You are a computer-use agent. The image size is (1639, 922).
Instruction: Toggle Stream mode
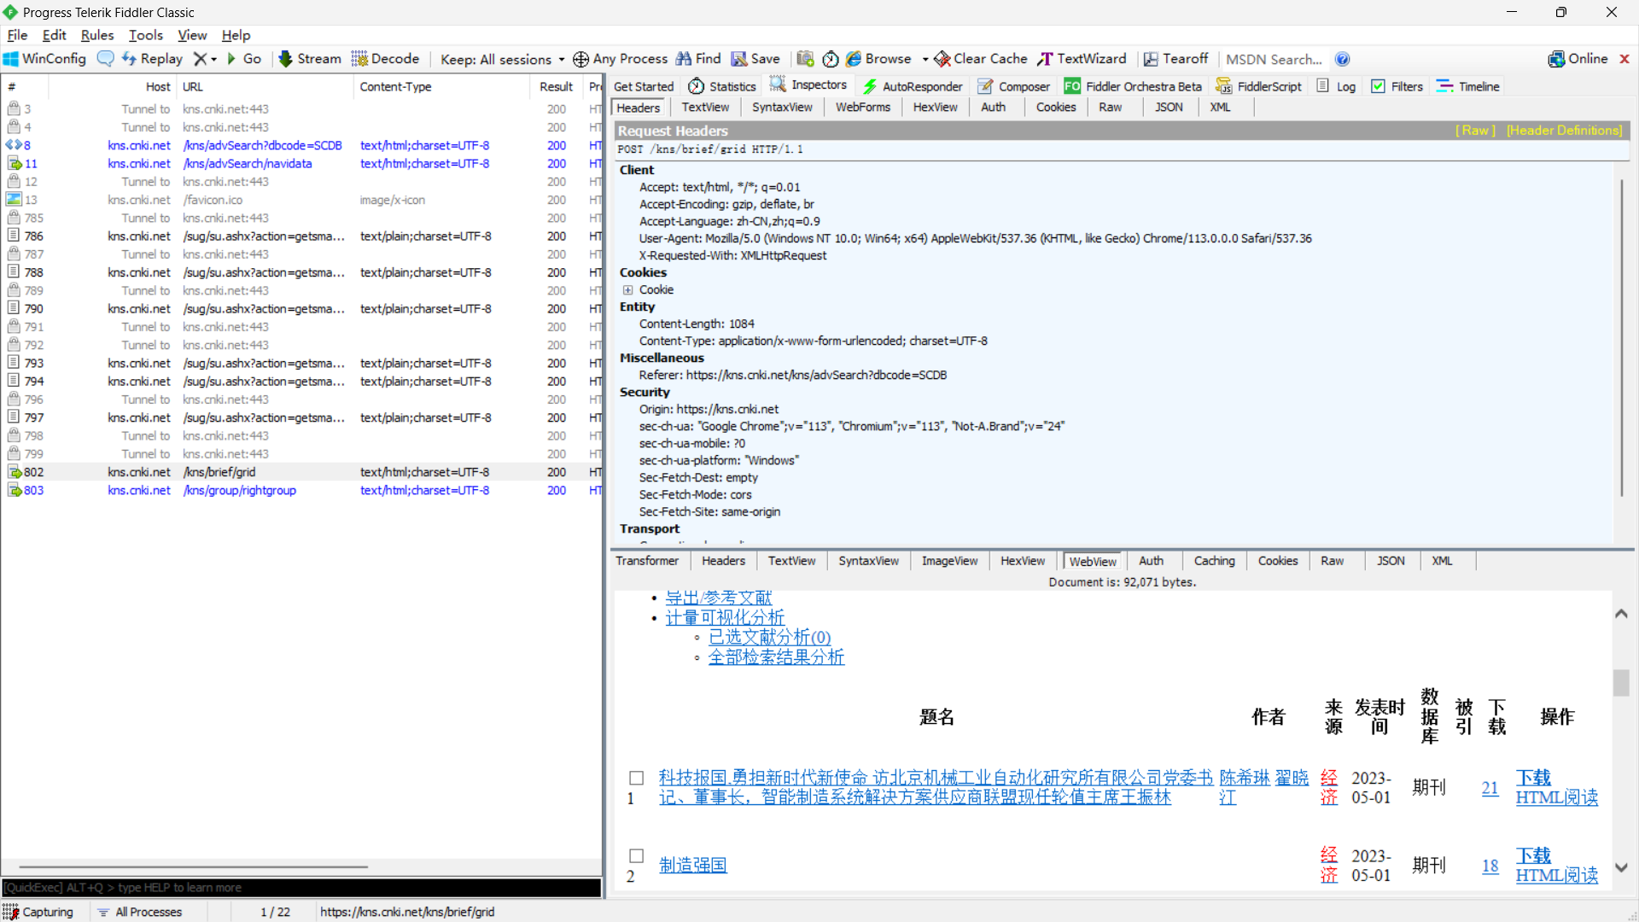point(310,59)
